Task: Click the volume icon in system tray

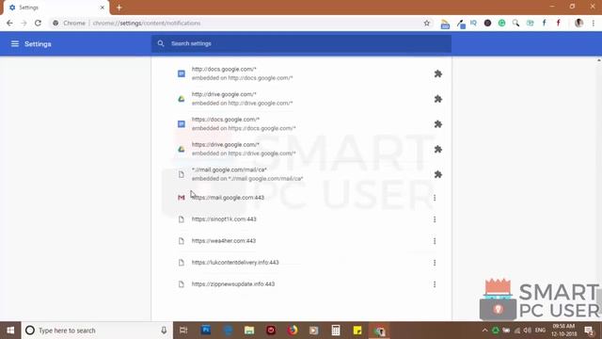Action: (x=528, y=331)
